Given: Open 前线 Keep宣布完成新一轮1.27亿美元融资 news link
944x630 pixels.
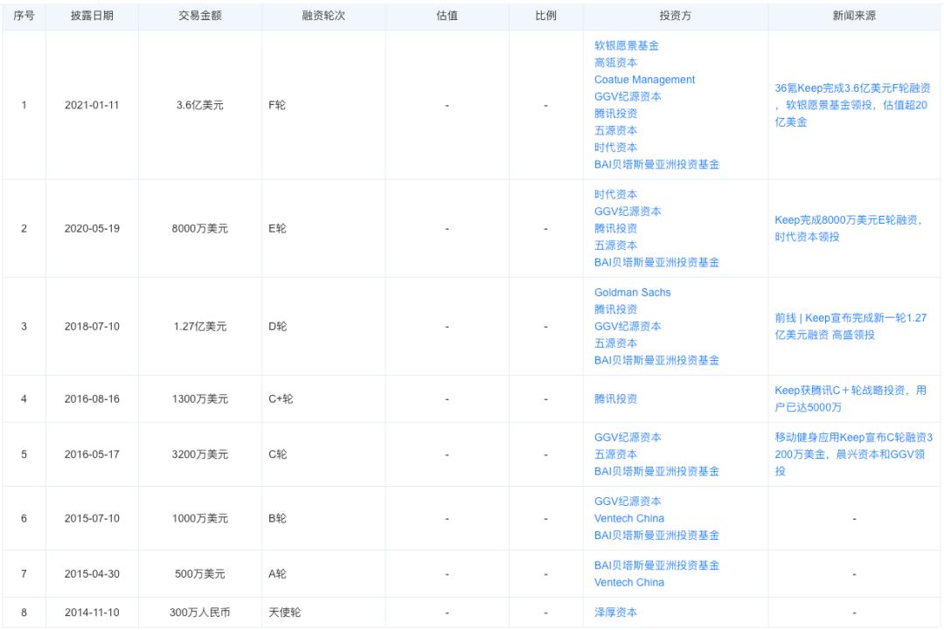Looking at the screenshot, I should tap(850, 326).
